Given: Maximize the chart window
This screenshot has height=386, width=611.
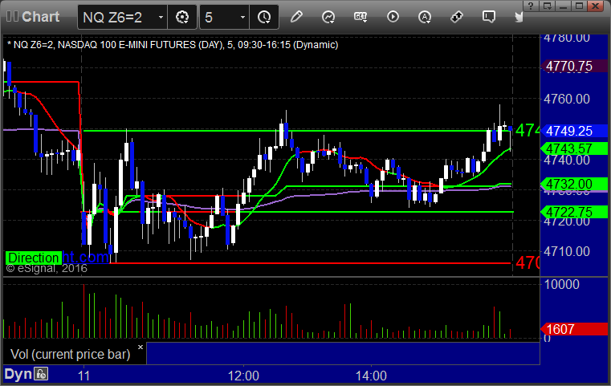Looking at the screenshot, I should [580, 6].
